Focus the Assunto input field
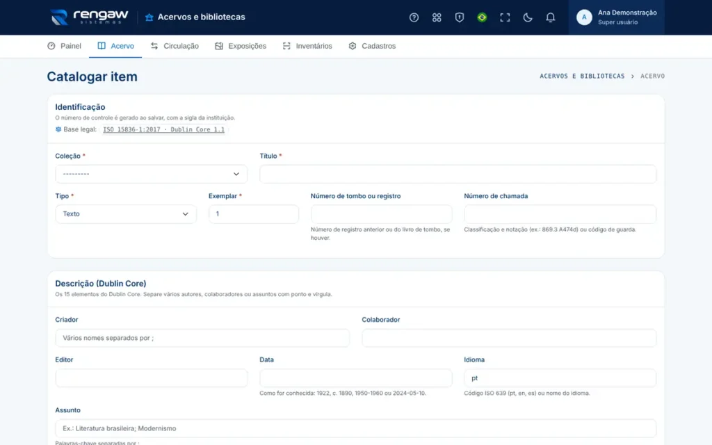Image resolution: width=712 pixels, height=445 pixels. tap(355, 428)
